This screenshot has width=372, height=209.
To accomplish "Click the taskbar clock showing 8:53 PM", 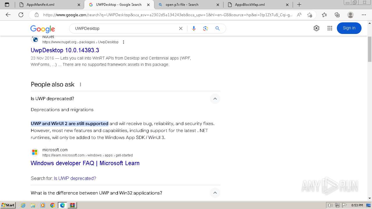I will point(357,205).
